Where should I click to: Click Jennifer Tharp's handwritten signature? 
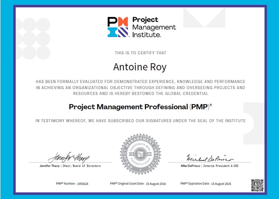69,157
